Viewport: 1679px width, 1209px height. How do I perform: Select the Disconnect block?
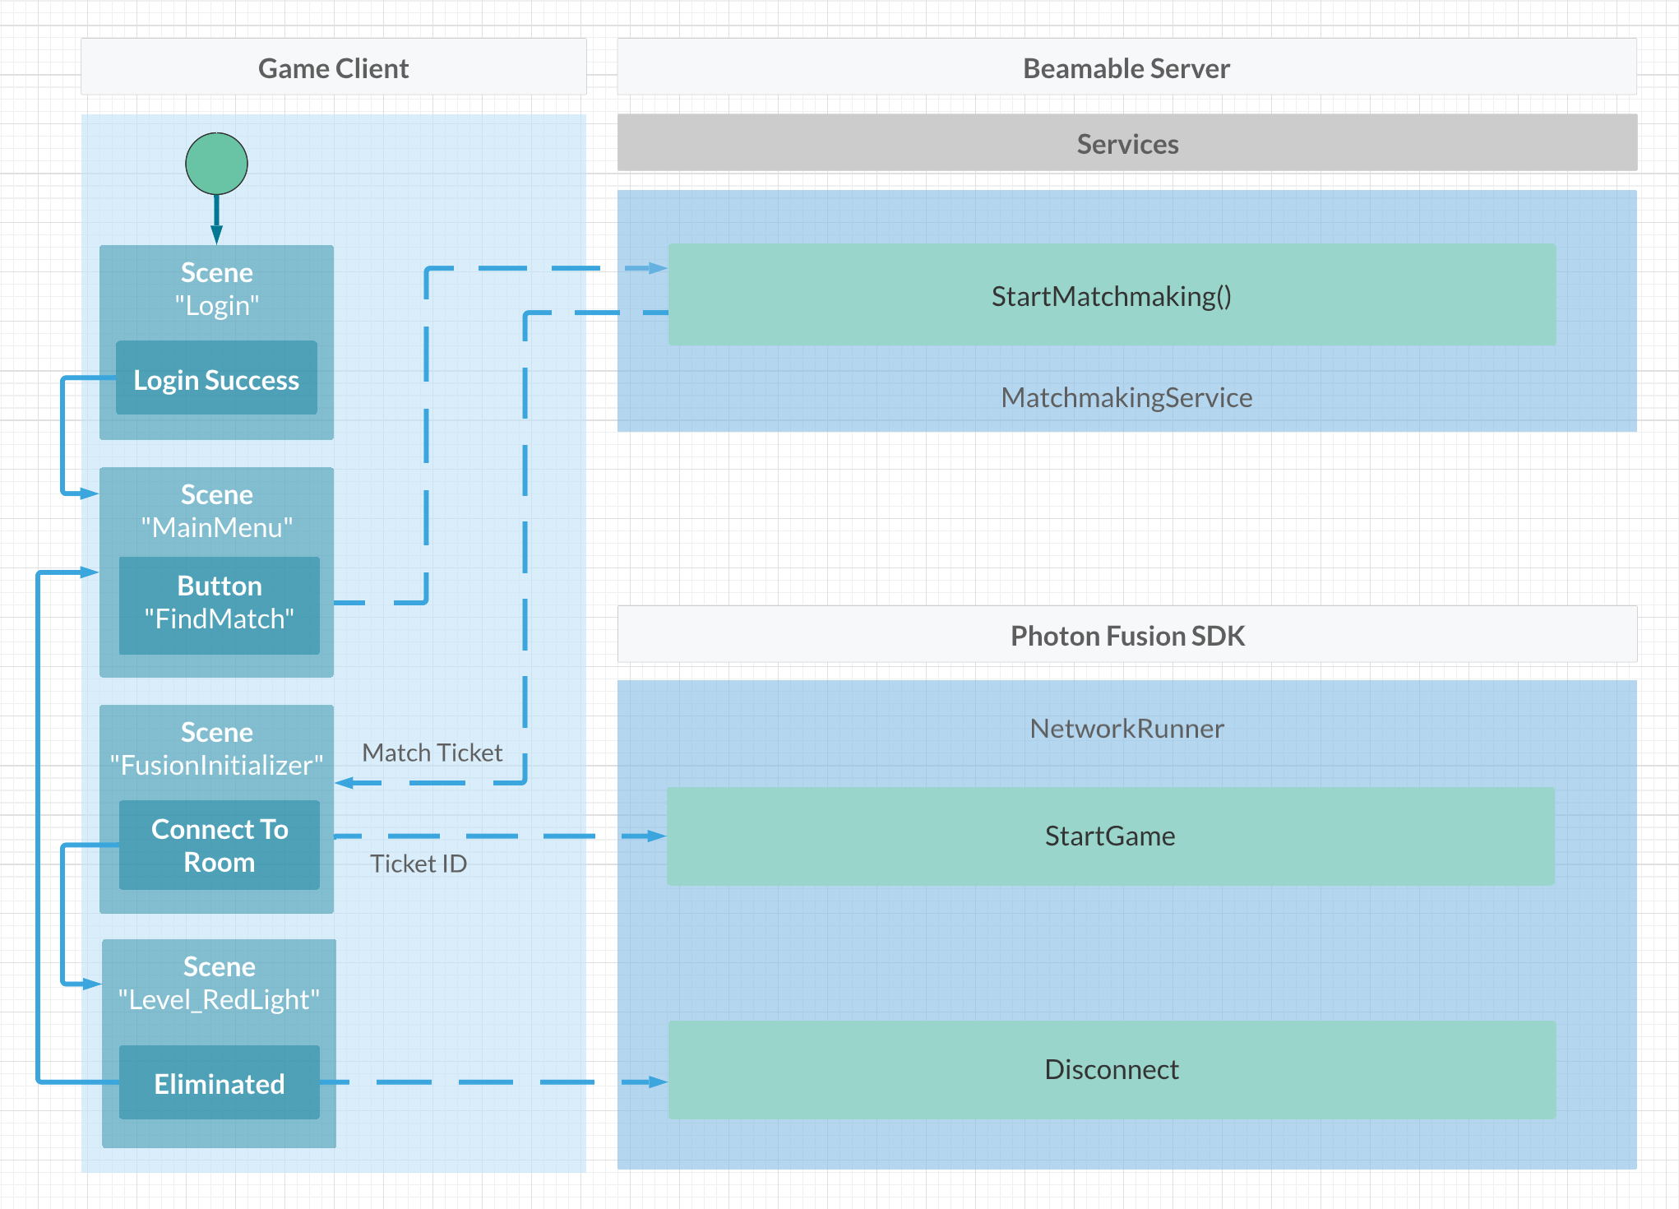[1111, 1069]
